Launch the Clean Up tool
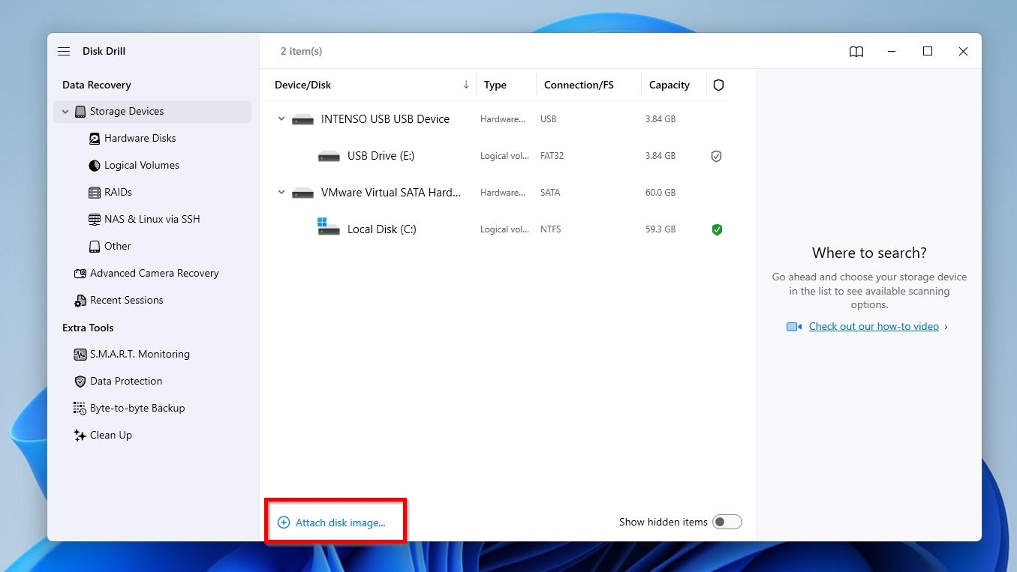Screen dimensions: 1017x572 click(110, 435)
